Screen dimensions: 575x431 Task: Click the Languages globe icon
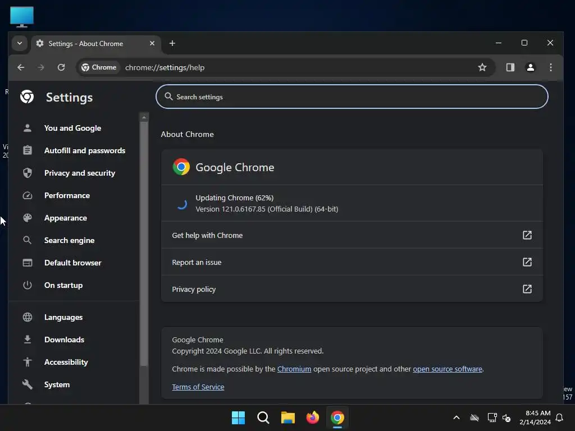coord(27,317)
